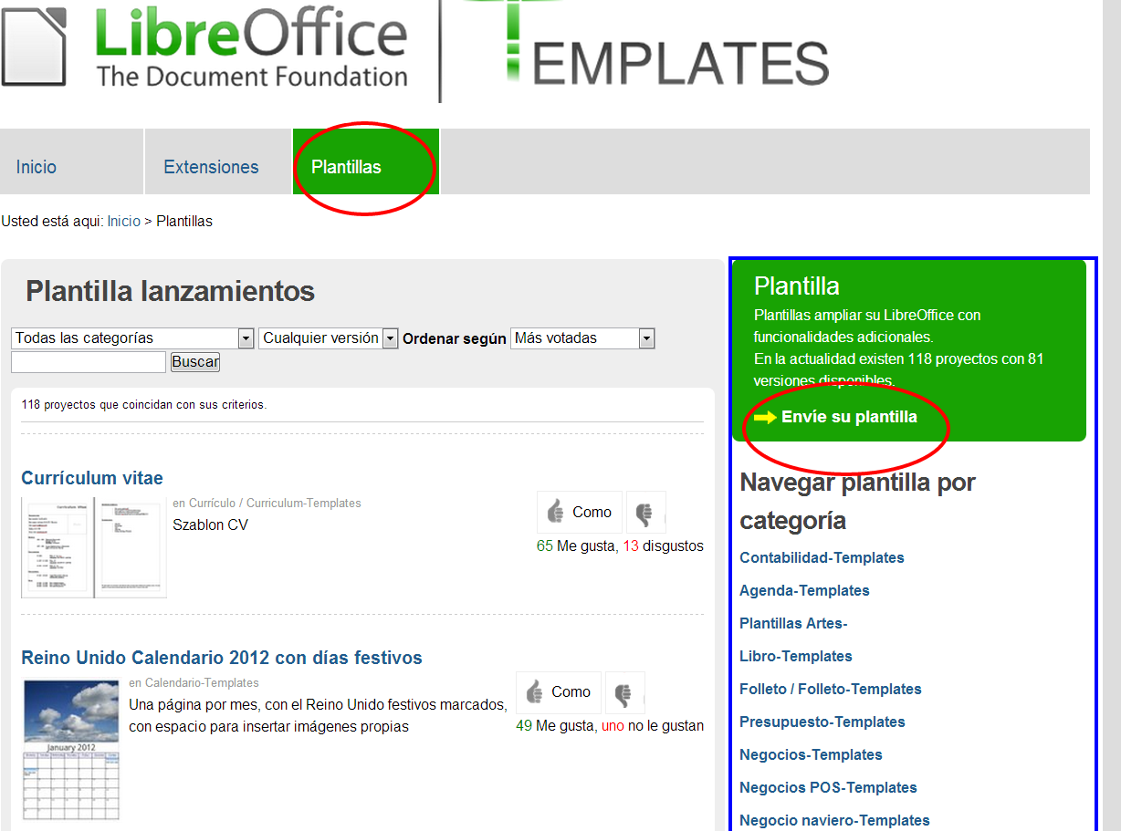The image size is (1121, 831).
Task: Select the Plantillas tab
Action: (x=365, y=161)
